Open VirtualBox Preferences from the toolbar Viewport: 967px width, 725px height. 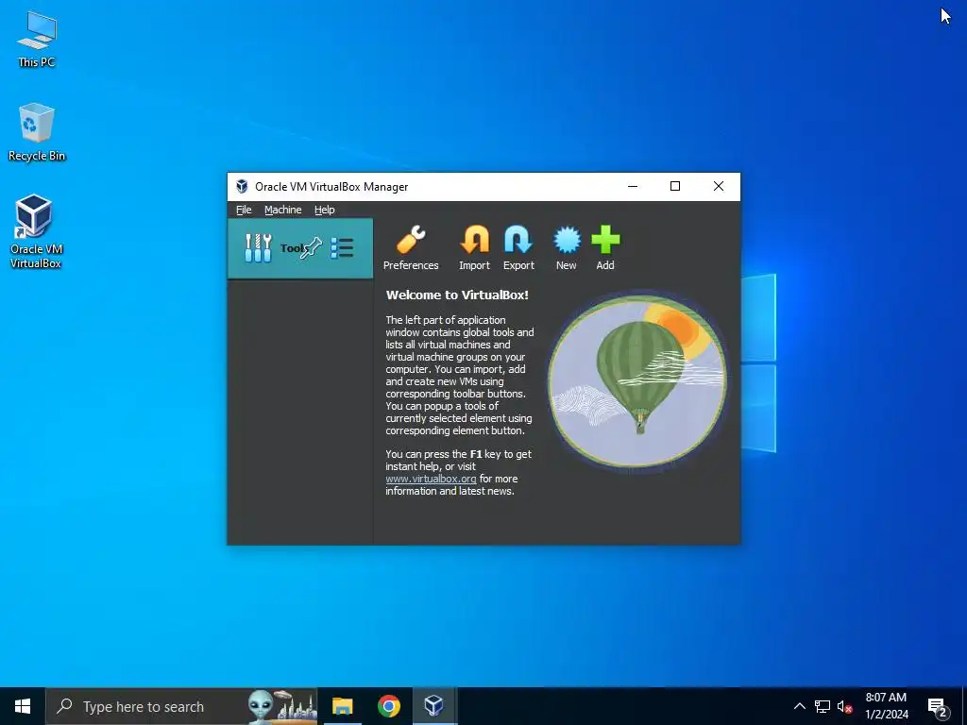coord(411,248)
